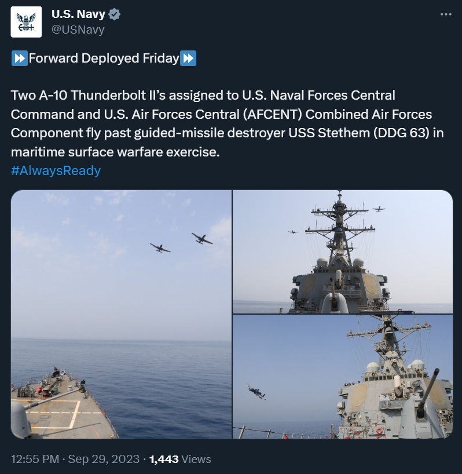Screen dimensions: 462x474
Task: Click the #AlwaysReady hashtag
Action: [x=56, y=170]
